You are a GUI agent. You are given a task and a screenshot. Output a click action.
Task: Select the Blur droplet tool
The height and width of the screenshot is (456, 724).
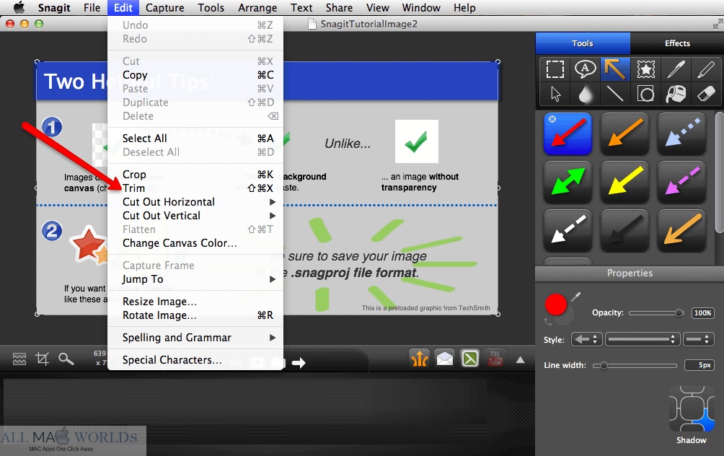(585, 95)
